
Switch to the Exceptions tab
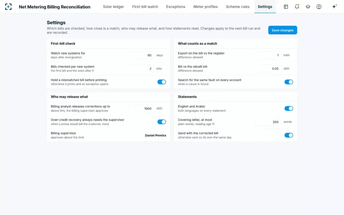point(176,7)
